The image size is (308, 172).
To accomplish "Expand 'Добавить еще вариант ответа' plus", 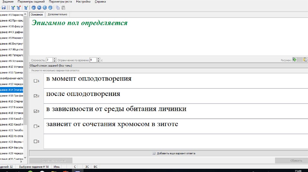I will coord(154,153).
